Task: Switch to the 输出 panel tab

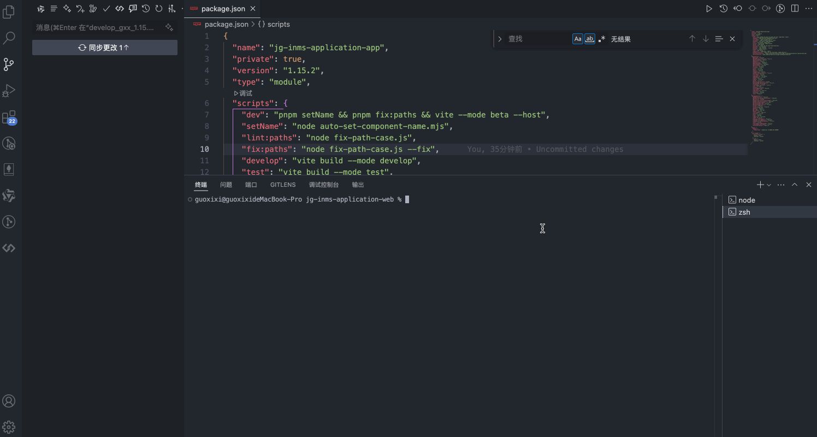Action: coord(358,185)
